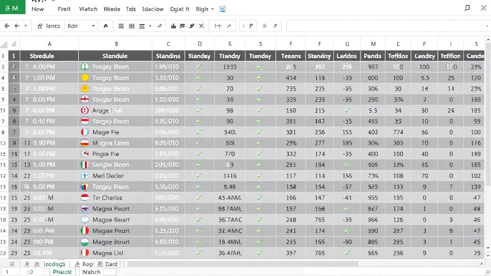Open the Watch menu
Screen dimensions: 491x276
tap(88, 9)
